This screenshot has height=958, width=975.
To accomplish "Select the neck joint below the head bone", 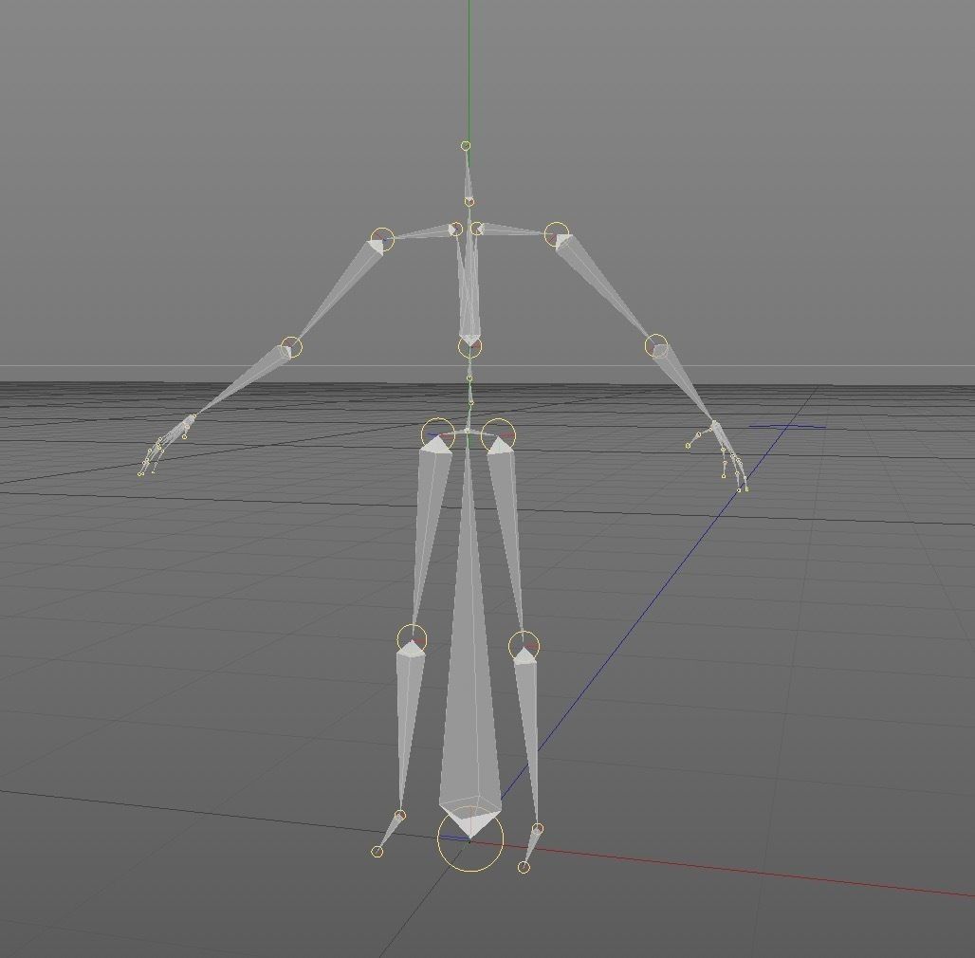I will pos(469,201).
